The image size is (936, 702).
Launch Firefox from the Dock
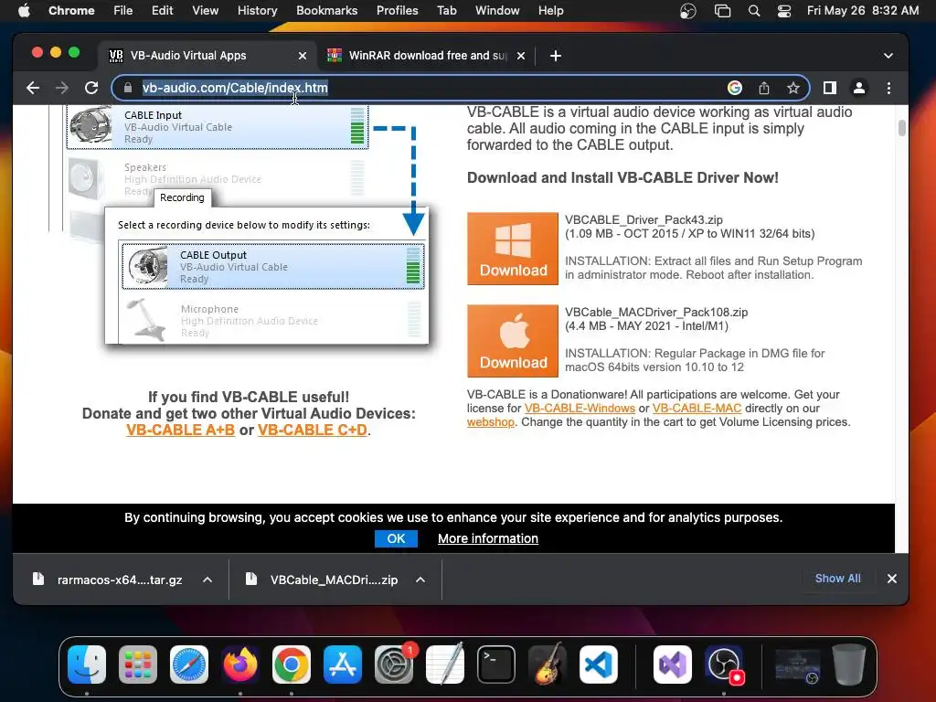[x=240, y=665]
